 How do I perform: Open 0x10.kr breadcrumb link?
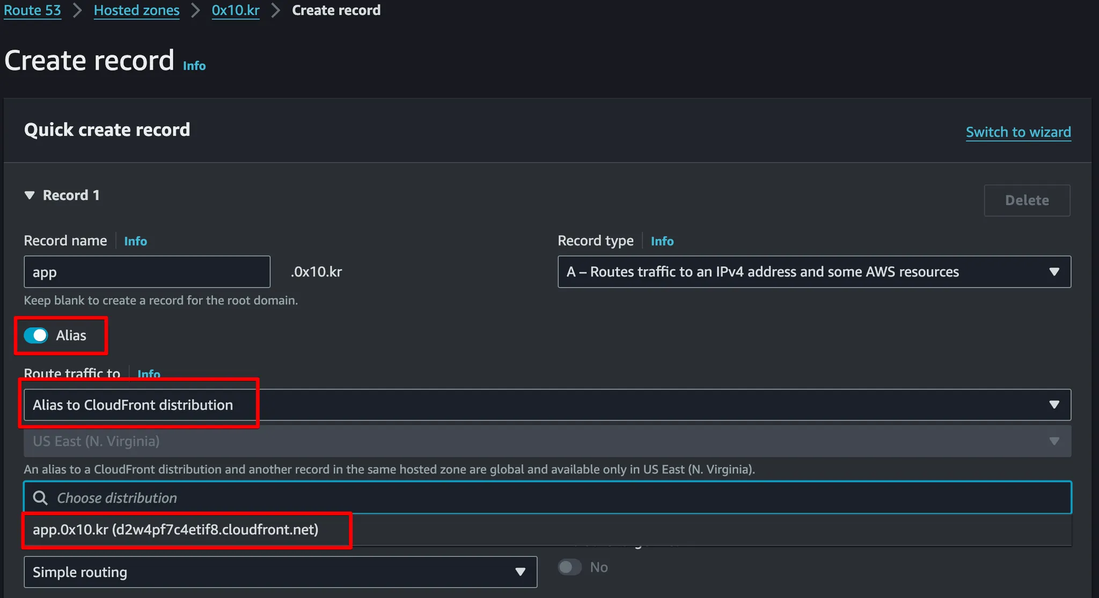click(x=236, y=10)
